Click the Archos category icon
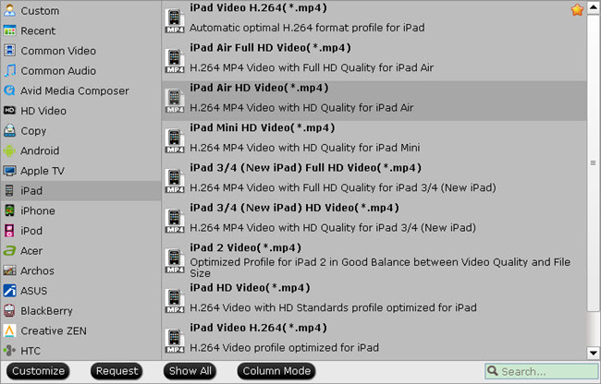The image size is (601, 384). point(9,270)
